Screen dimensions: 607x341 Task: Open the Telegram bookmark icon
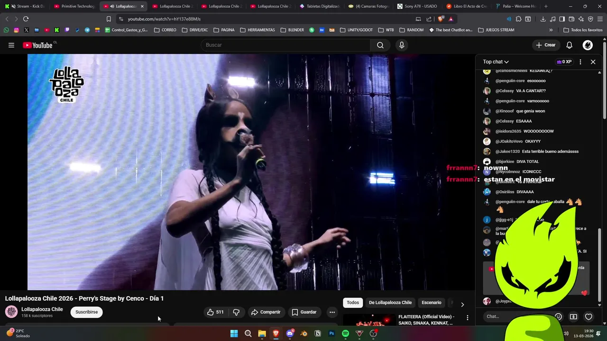coord(87,30)
